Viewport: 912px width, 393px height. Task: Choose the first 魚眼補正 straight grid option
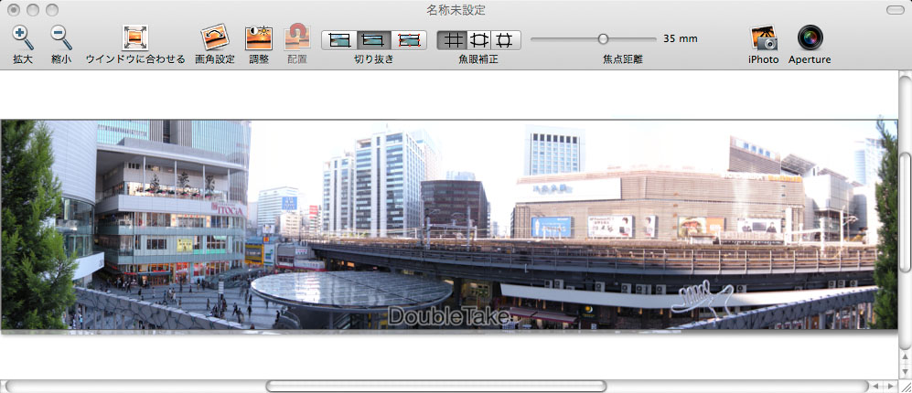click(451, 39)
